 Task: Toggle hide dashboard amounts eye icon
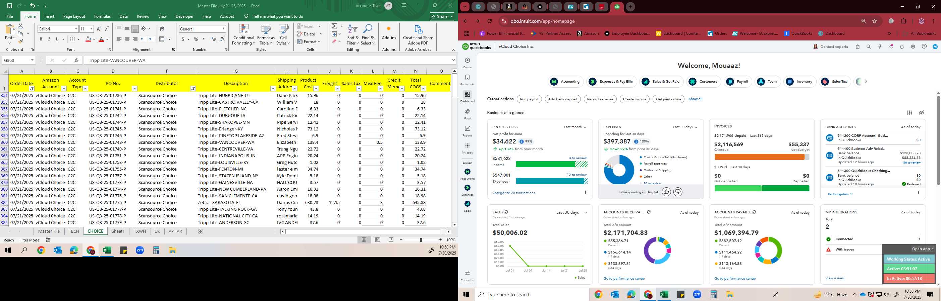click(922, 113)
